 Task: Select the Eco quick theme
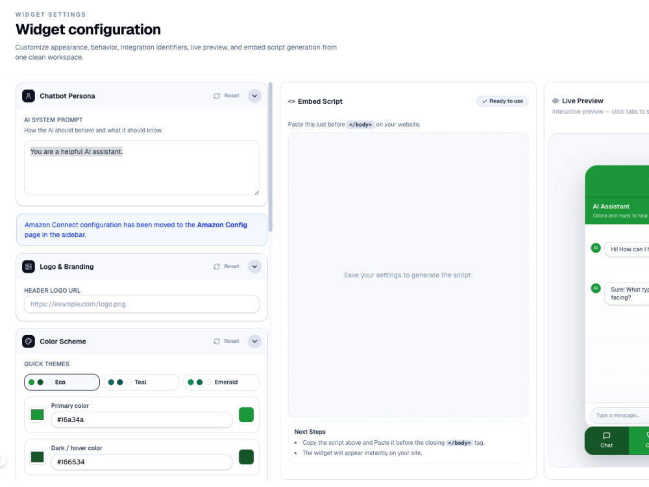(62, 382)
